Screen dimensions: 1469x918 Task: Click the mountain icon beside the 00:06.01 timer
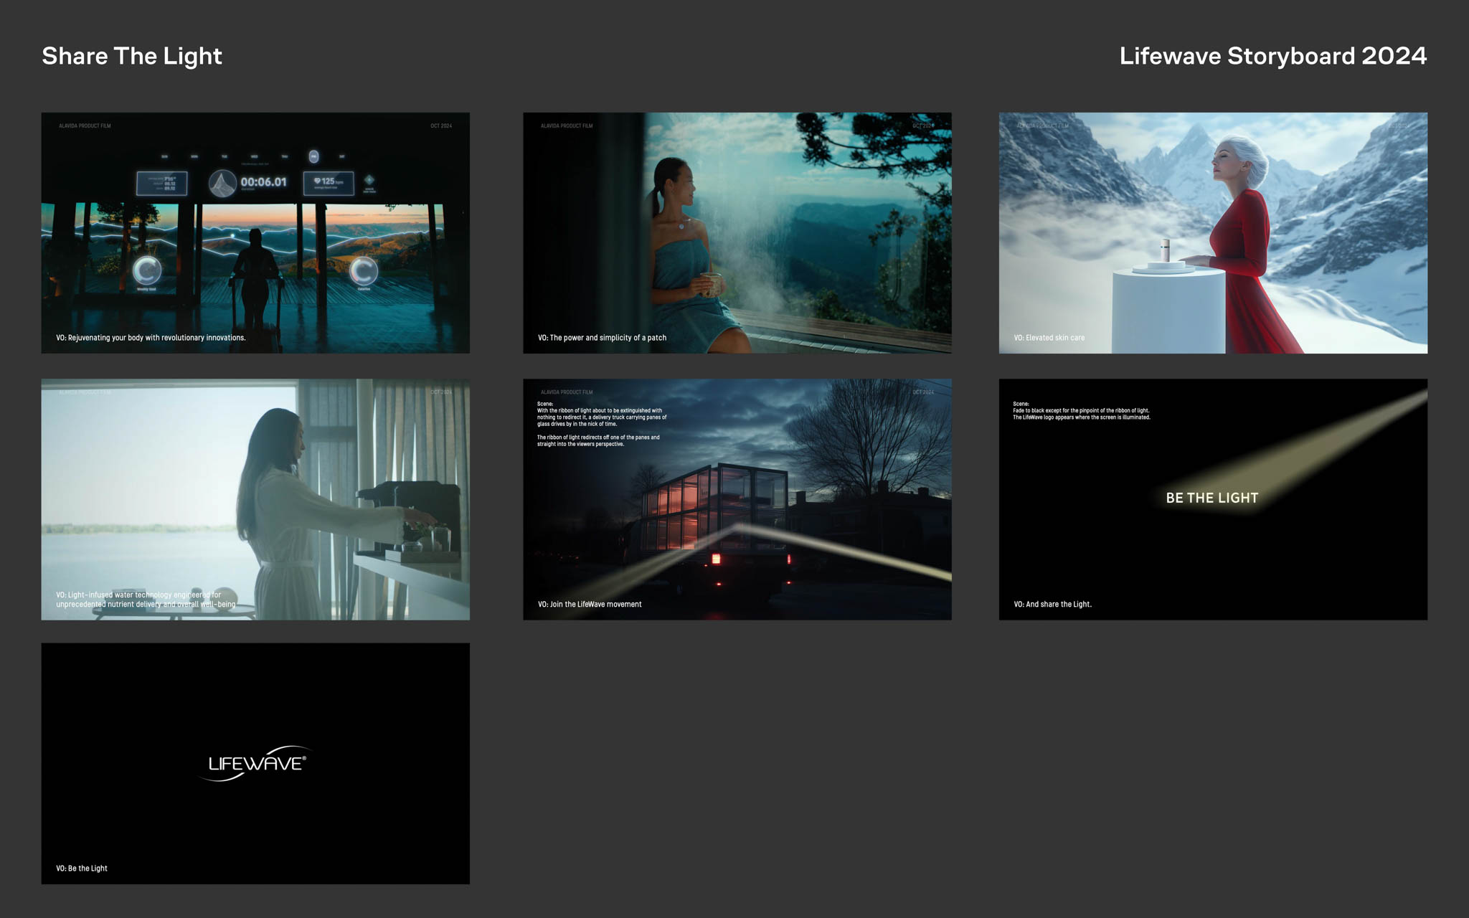[222, 184]
